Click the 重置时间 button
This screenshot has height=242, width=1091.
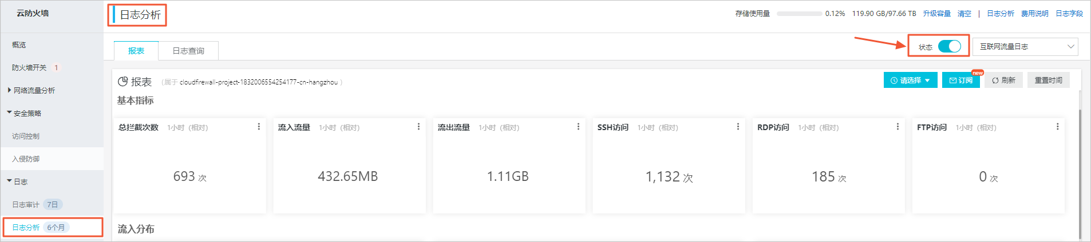coord(1048,80)
